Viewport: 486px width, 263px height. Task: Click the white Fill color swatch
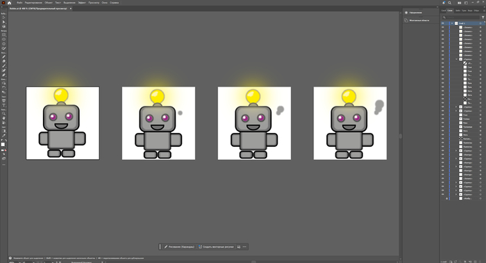[3, 145]
